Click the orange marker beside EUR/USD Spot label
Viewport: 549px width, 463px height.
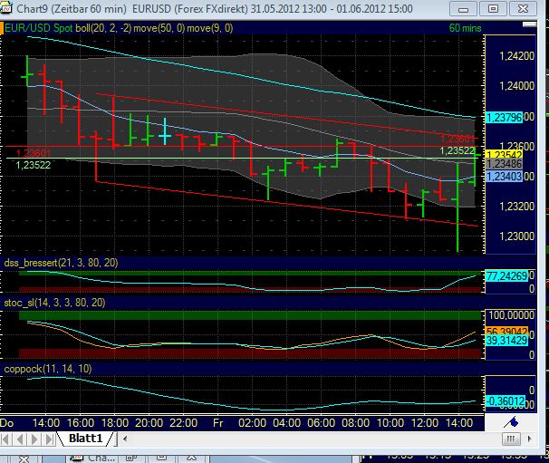click(2, 28)
